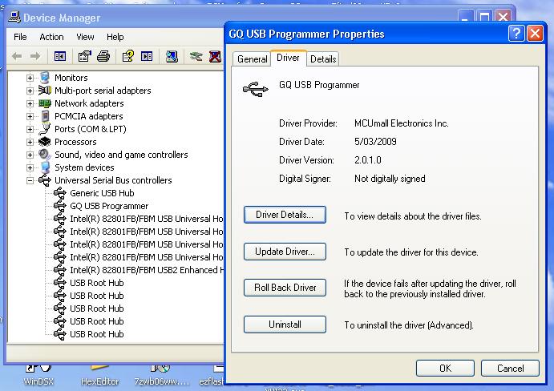554x391 pixels.
Task: Select the Driver tab
Action: pyautogui.click(x=288, y=58)
